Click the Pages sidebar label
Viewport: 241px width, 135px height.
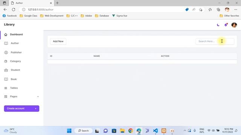[14, 96]
